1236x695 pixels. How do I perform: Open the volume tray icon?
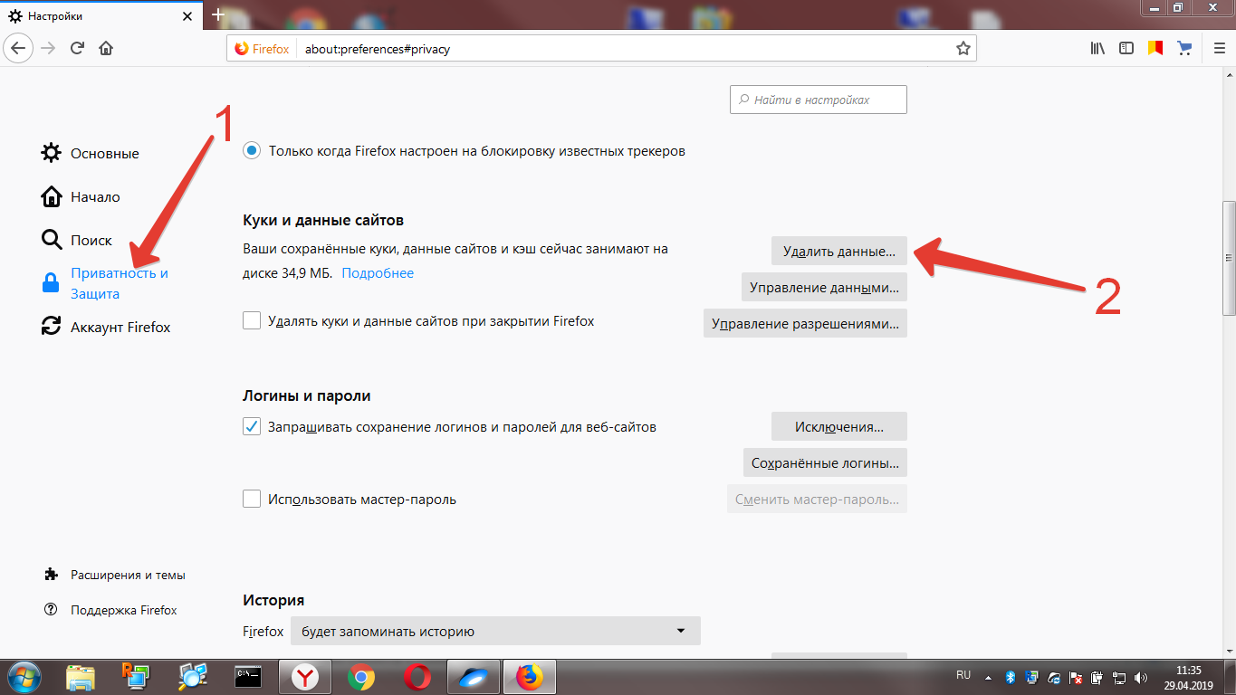tap(1143, 677)
